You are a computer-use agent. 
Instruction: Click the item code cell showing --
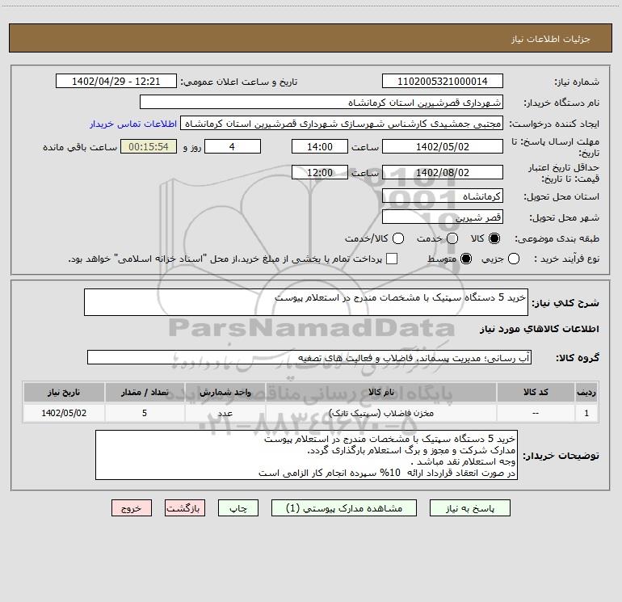(536, 413)
